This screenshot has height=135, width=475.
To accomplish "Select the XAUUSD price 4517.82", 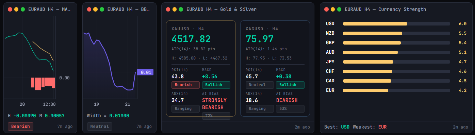I will pyautogui.click(x=191, y=39).
